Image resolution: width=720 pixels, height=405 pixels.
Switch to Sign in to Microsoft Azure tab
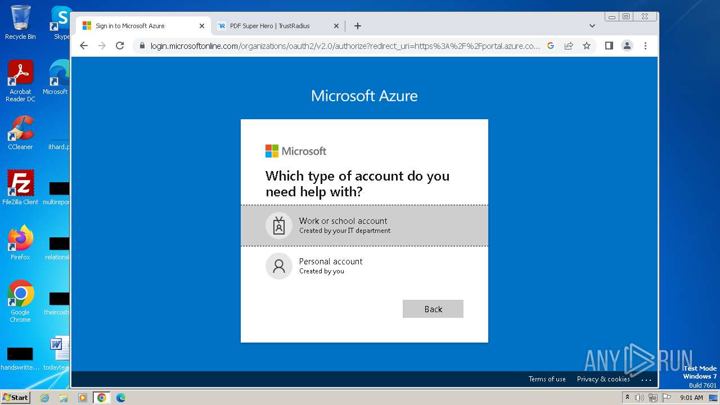coord(143,26)
